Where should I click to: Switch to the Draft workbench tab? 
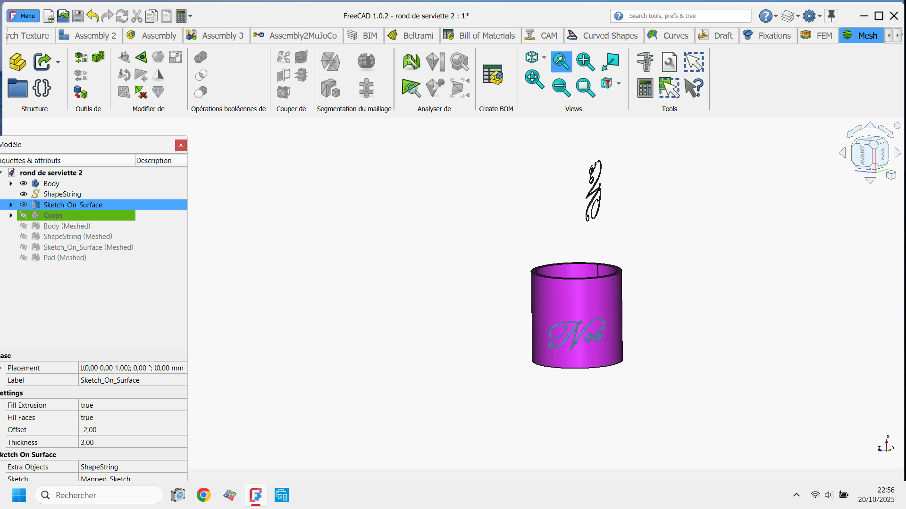(x=716, y=35)
